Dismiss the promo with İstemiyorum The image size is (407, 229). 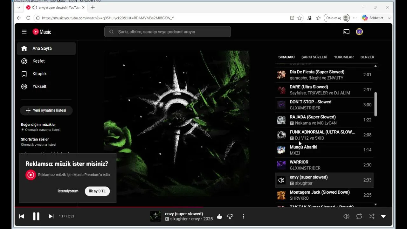68,191
